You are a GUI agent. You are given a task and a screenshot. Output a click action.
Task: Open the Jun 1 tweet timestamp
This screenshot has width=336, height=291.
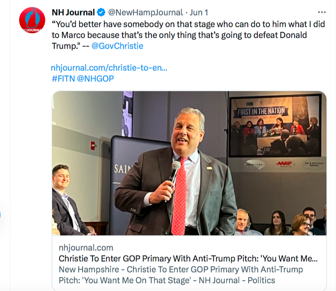tap(199, 12)
